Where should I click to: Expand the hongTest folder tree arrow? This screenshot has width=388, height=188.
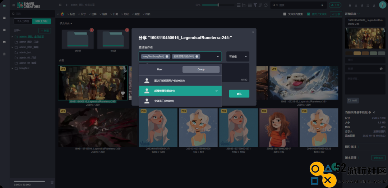(12, 68)
